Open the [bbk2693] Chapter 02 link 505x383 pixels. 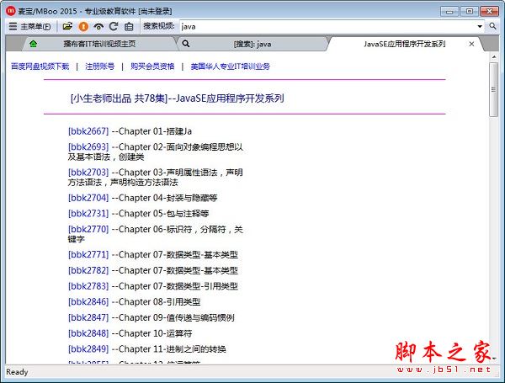(88, 146)
